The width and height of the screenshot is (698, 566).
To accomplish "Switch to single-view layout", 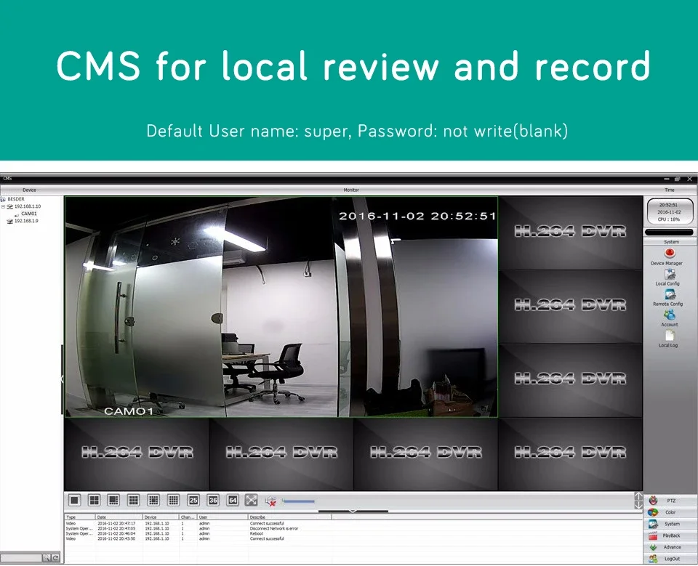I will pos(74,500).
